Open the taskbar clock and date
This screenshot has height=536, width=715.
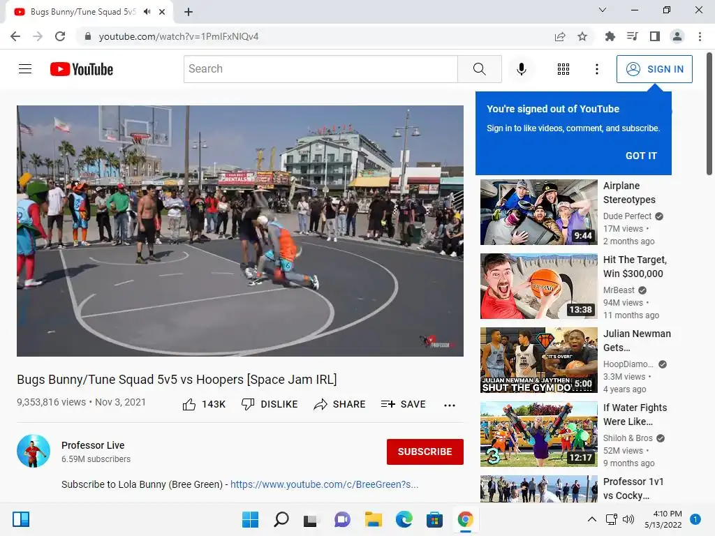[x=663, y=519]
